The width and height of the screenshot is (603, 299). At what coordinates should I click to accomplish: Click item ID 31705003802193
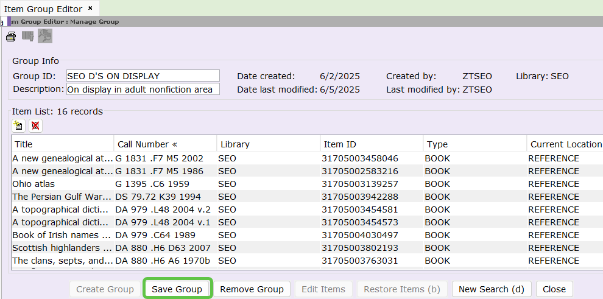pos(360,248)
